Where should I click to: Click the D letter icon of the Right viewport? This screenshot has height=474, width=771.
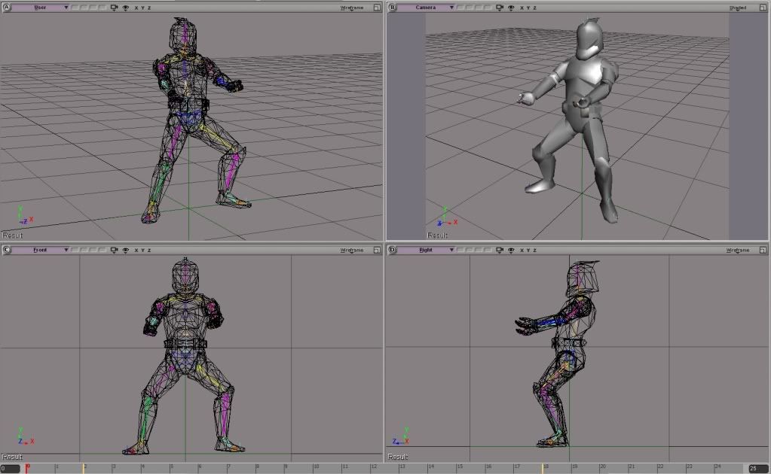click(x=393, y=250)
